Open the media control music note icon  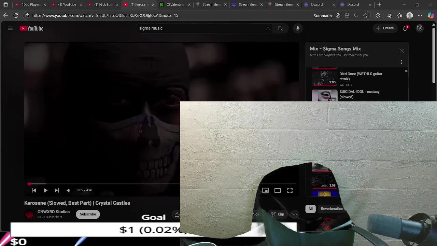[389, 15]
